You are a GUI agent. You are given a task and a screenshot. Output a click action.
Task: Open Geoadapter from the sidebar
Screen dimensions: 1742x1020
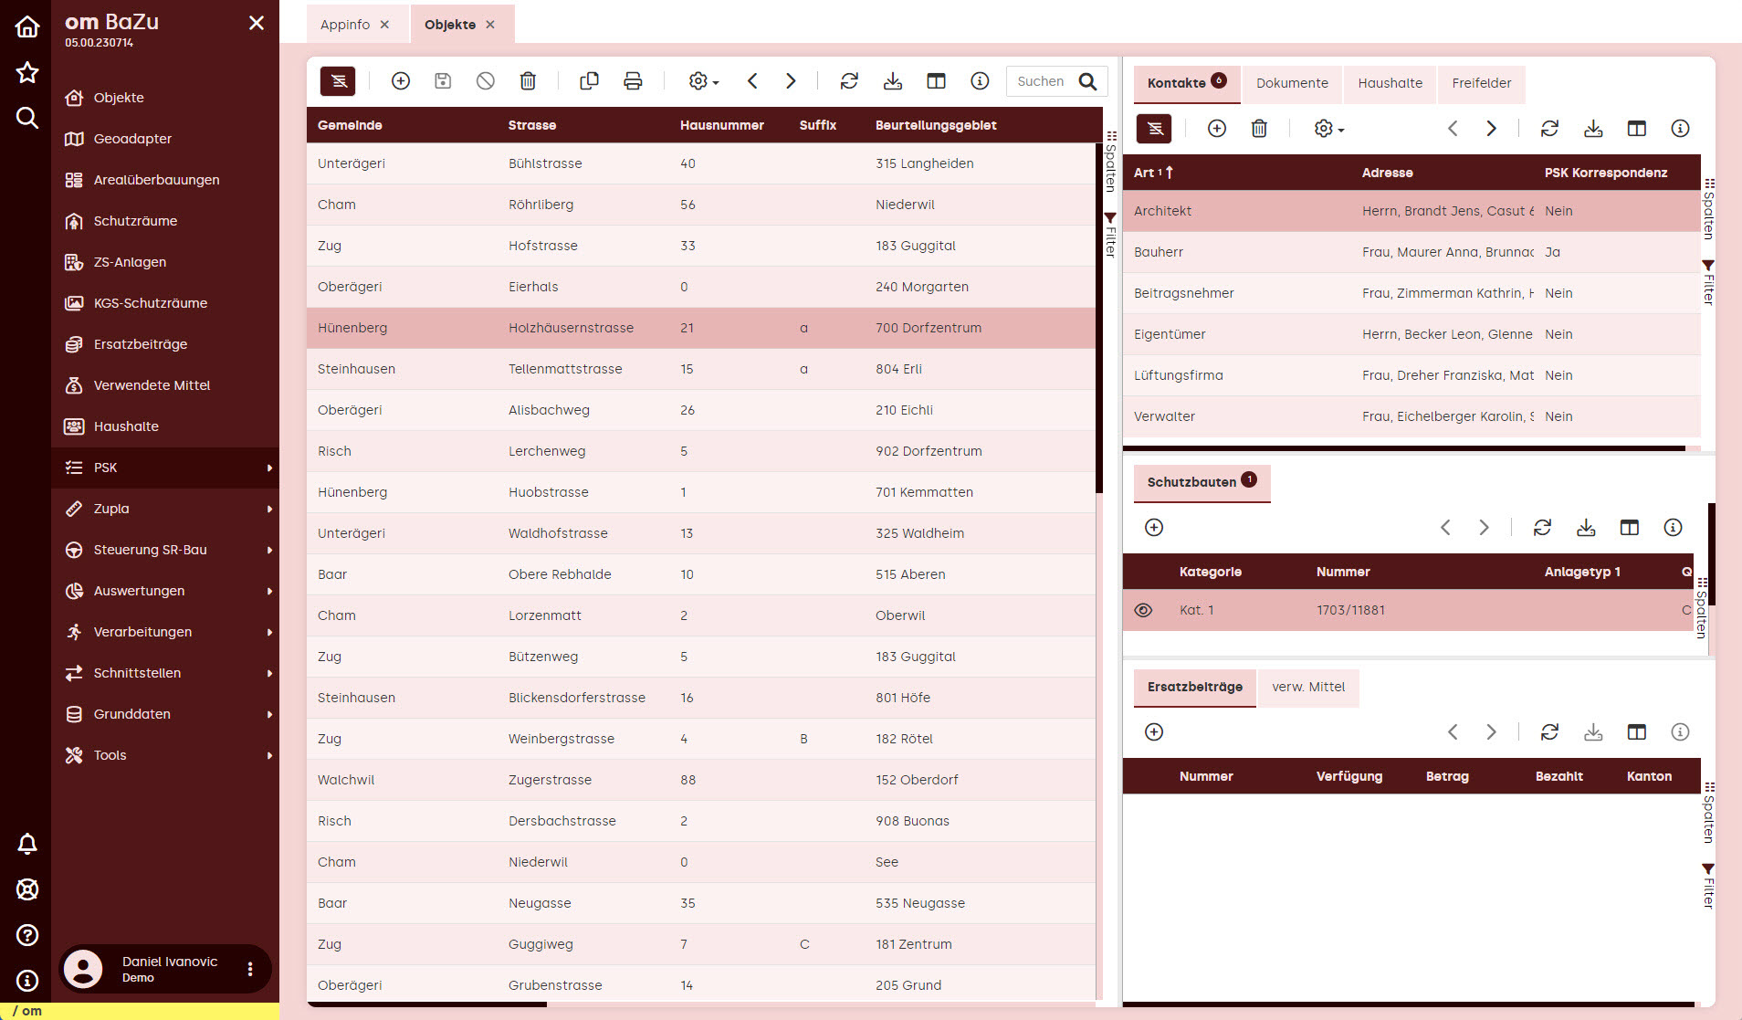coord(132,139)
